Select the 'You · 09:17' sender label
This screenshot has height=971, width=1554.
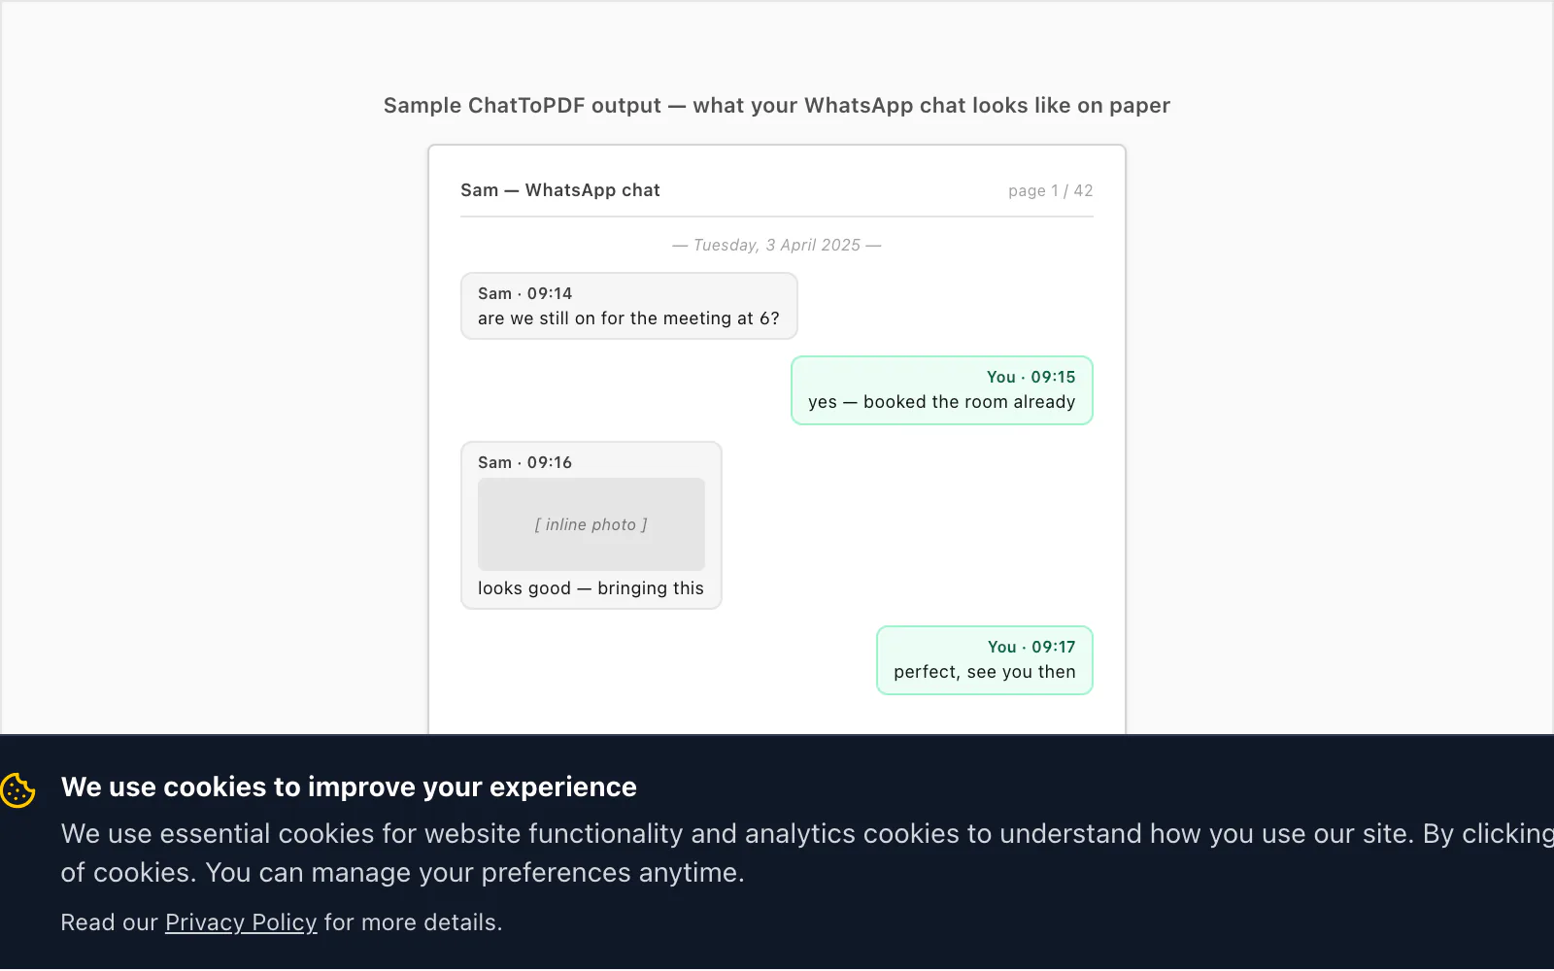click(1031, 647)
